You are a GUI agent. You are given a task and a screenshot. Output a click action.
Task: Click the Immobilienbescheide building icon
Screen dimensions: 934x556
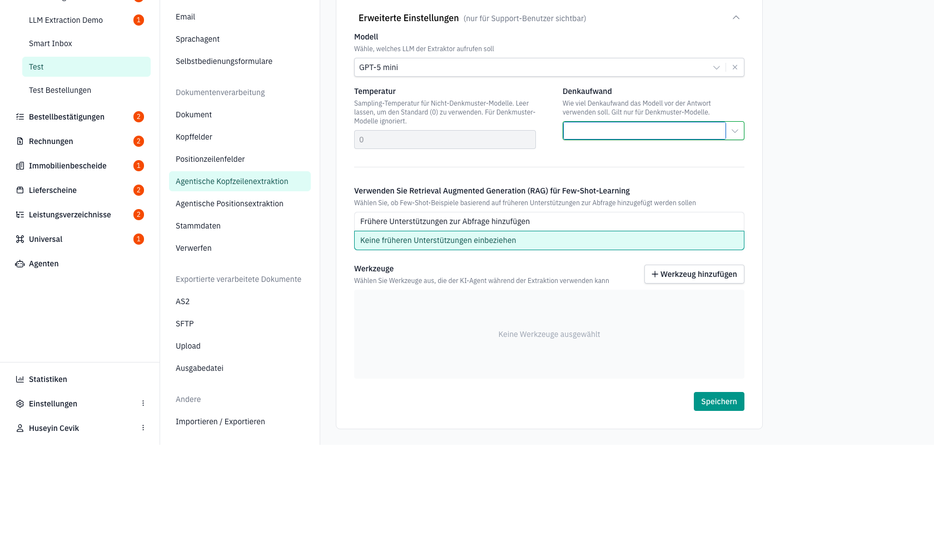pyautogui.click(x=20, y=166)
